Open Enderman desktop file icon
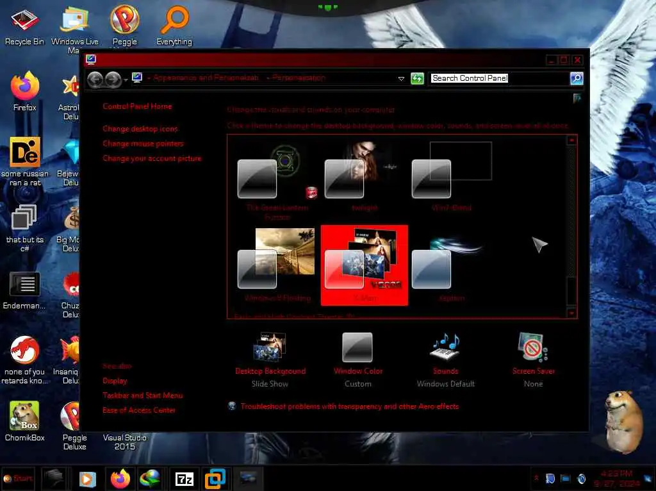Image resolution: width=656 pixels, height=491 pixels. pos(24,290)
